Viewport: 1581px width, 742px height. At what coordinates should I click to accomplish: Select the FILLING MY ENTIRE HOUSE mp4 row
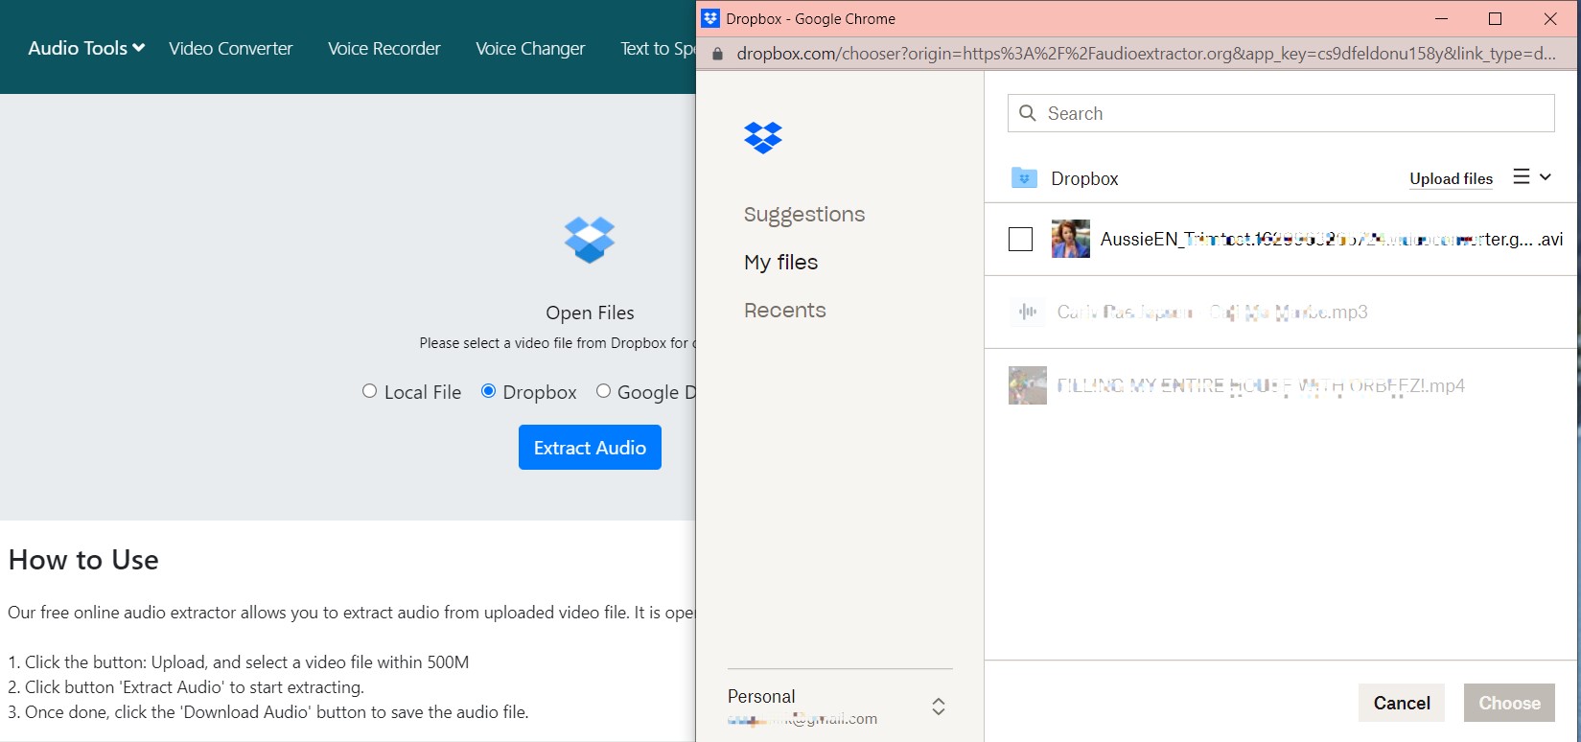1283,385
